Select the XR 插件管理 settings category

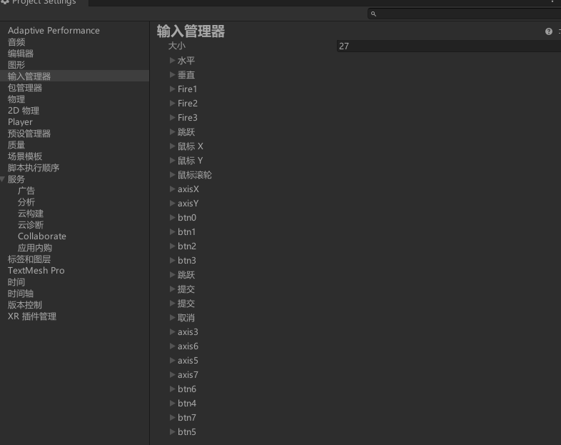point(32,316)
